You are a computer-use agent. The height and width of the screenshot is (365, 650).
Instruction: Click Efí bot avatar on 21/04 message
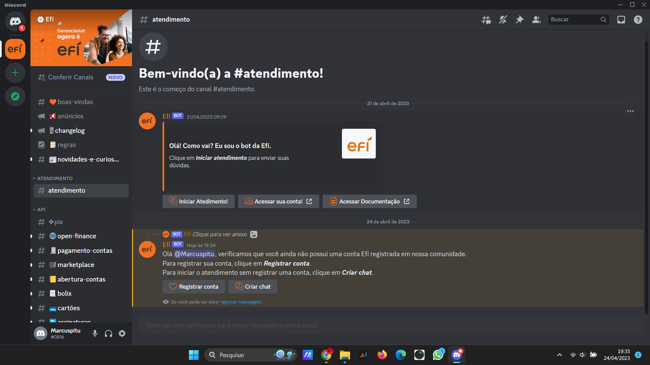click(147, 121)
